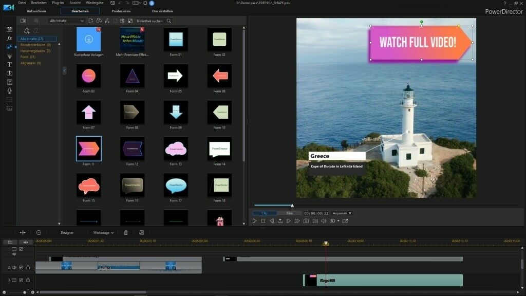Adjust preview volume speaker icon
Viewport: 526px width, 296px height.
pyautogui.click(x=324, y=221)
